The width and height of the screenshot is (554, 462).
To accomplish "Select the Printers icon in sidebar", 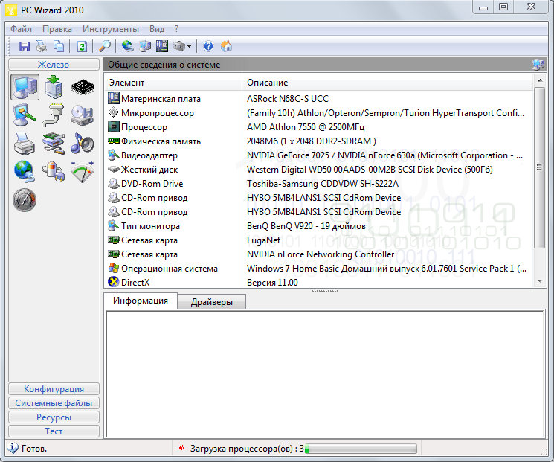I will point(24,144).
